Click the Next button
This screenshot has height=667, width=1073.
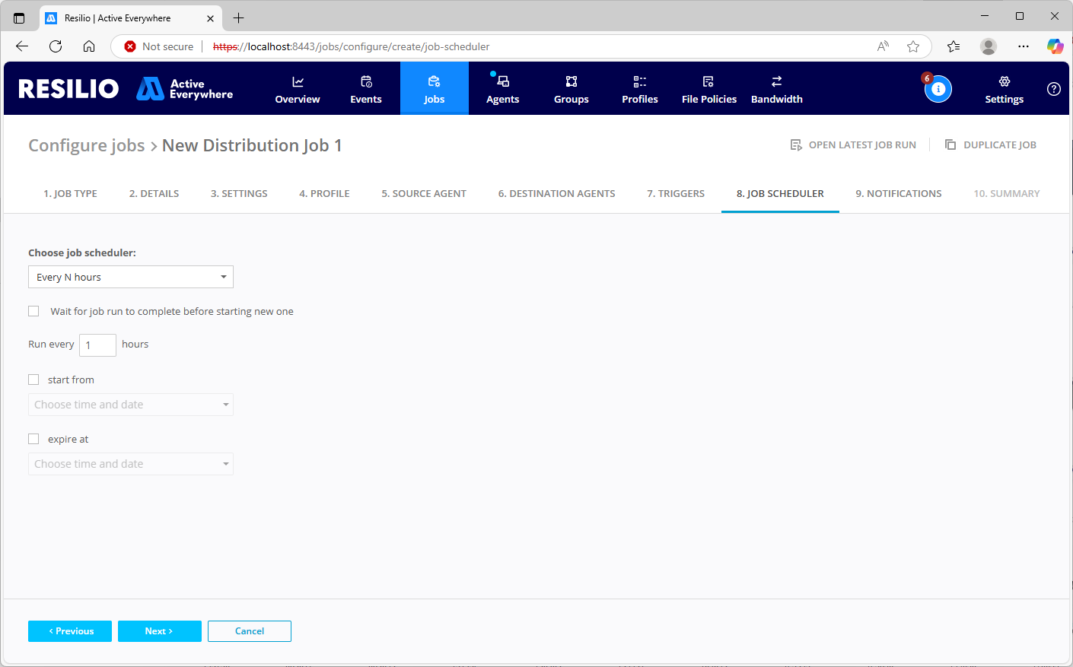(x=159, y=631)
